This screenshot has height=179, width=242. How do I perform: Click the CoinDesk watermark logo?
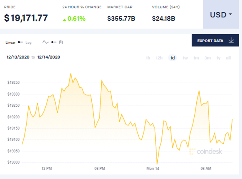[x=206, y=151]
